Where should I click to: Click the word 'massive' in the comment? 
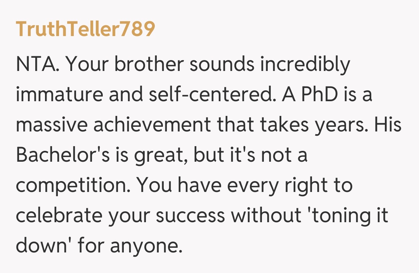click(51, 125)
